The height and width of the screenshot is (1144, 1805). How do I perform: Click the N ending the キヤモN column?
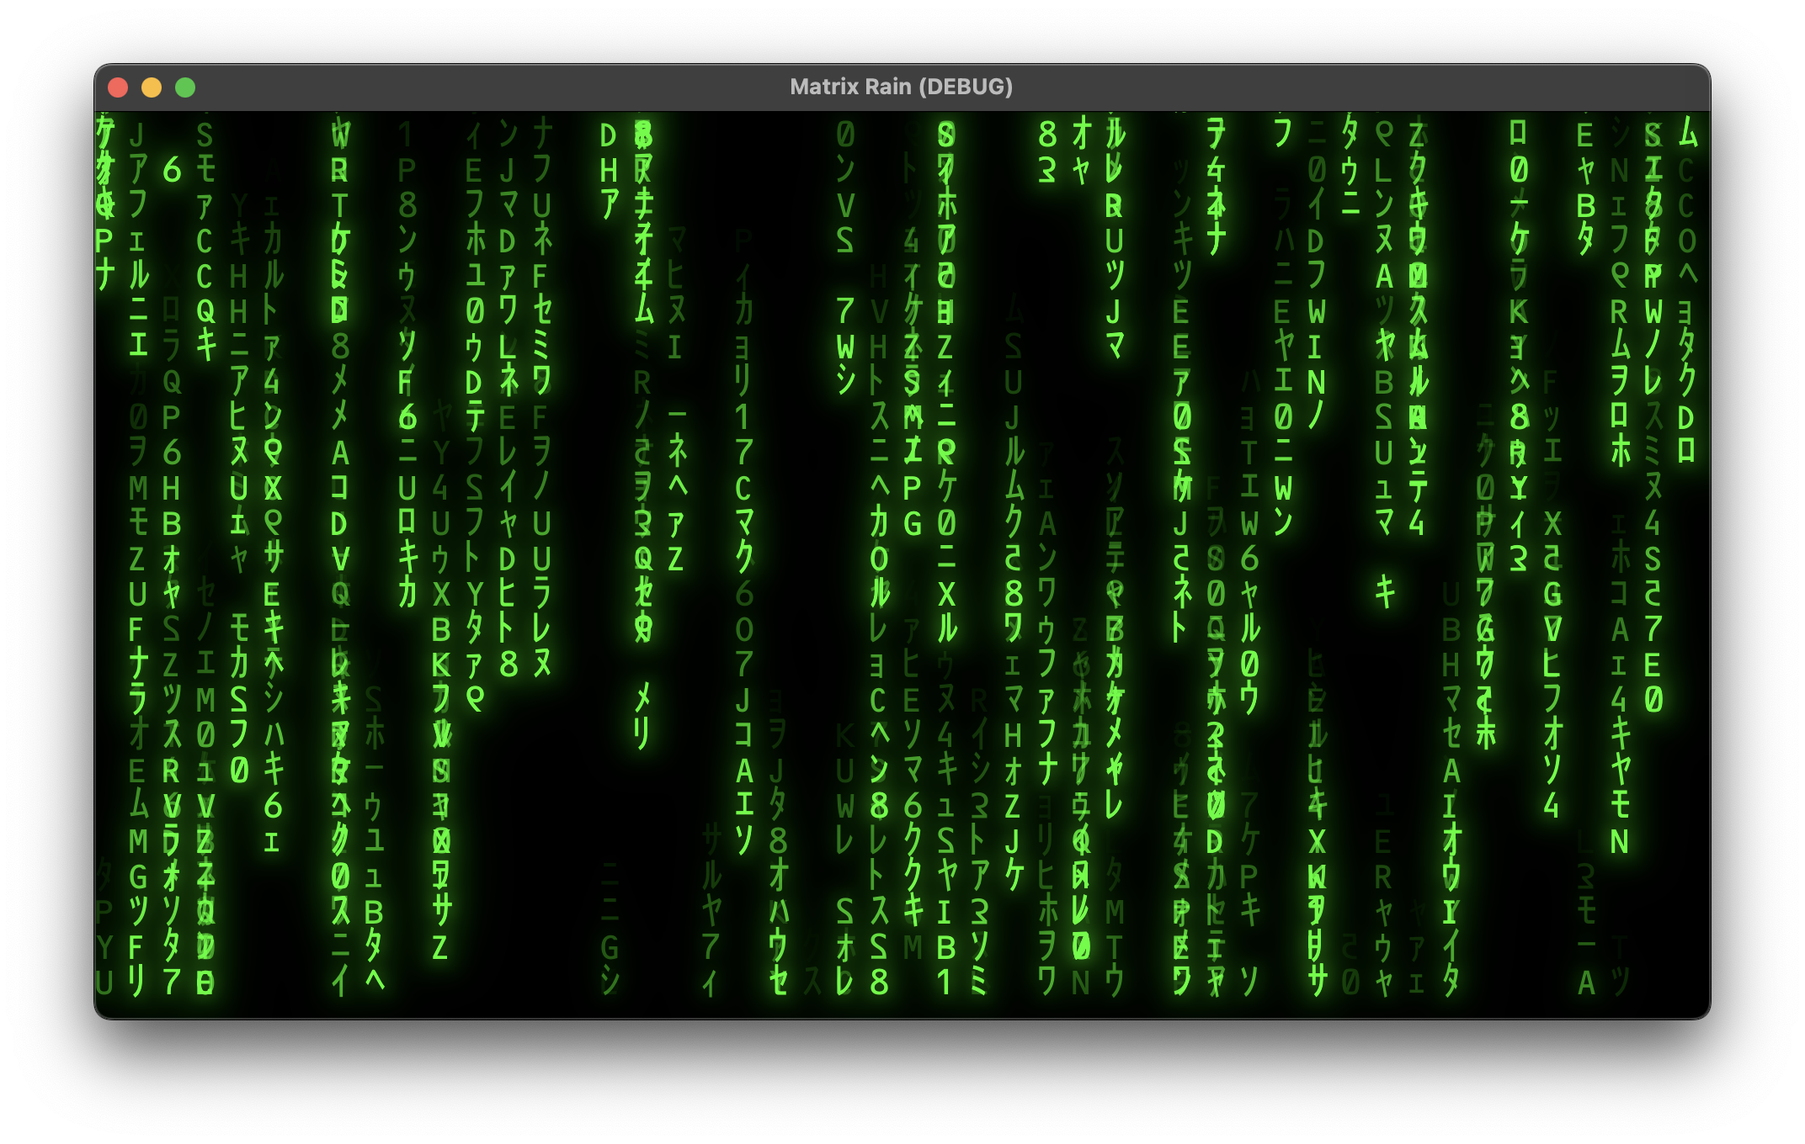(1619, 841)
